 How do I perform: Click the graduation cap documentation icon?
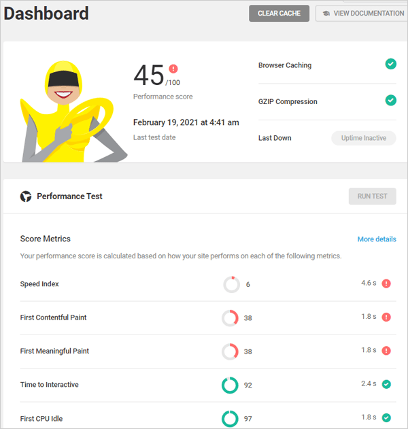(x=326, y=13)
